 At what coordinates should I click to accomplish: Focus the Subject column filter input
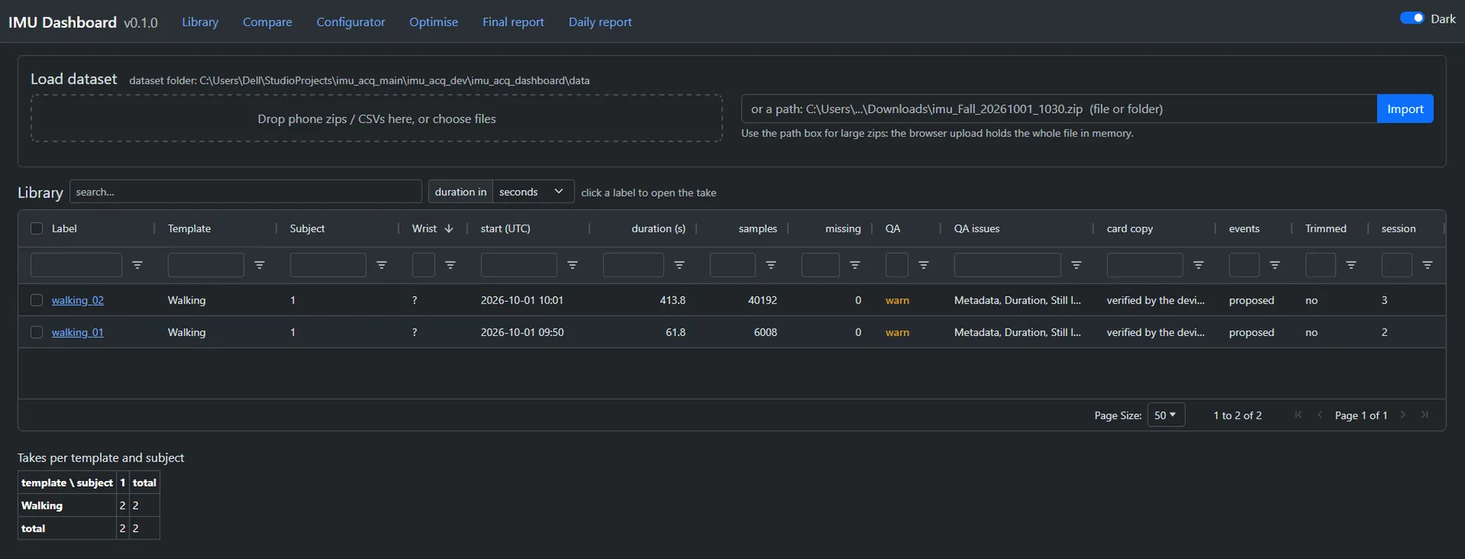(x=327, y=265)
